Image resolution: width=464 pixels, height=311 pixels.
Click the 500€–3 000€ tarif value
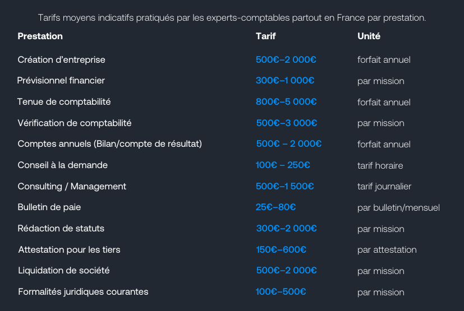click(x=287, y=123)
